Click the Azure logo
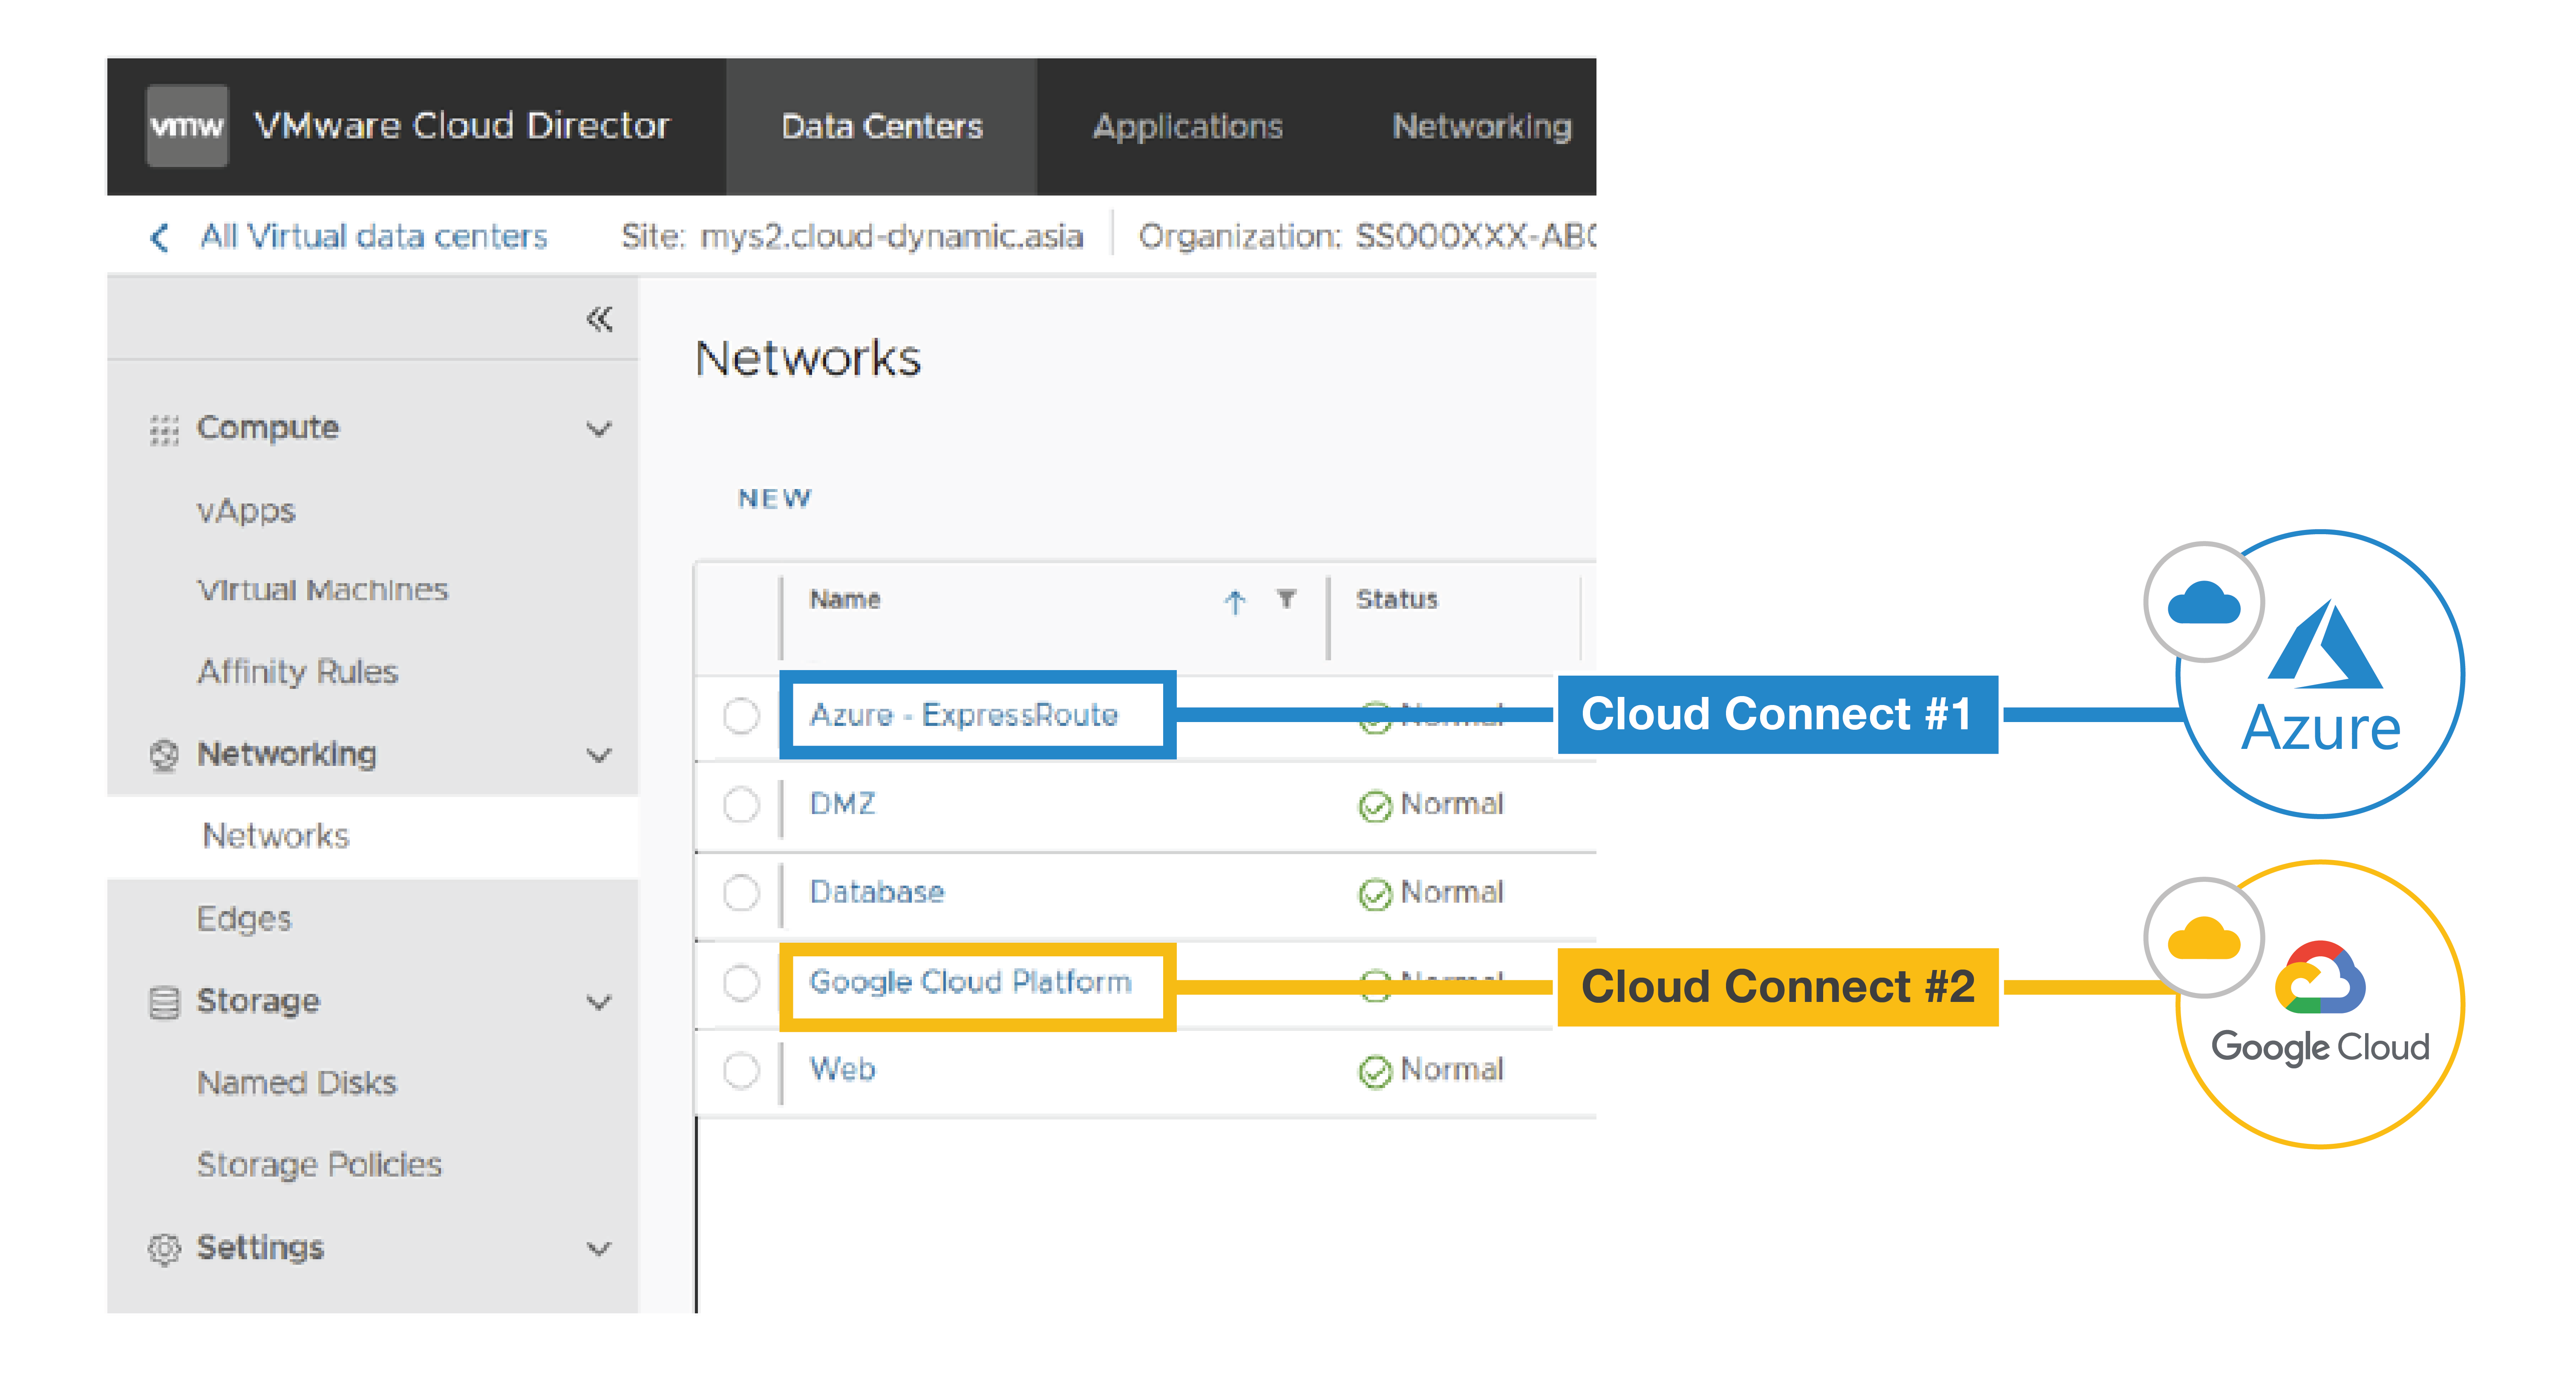Viewport: 2576px width, 1390px height. coord(2322,676)
